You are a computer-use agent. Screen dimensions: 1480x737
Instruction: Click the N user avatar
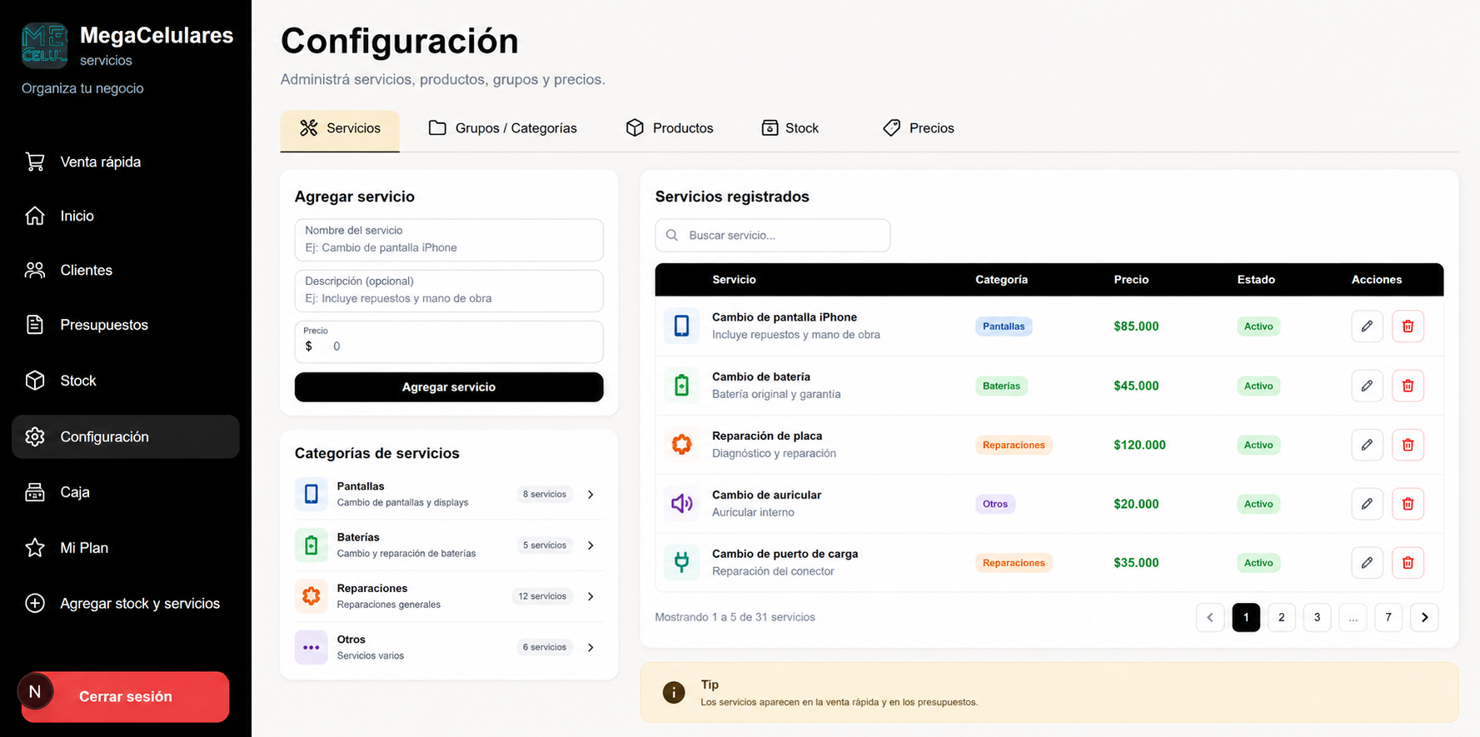click(35, 691)
